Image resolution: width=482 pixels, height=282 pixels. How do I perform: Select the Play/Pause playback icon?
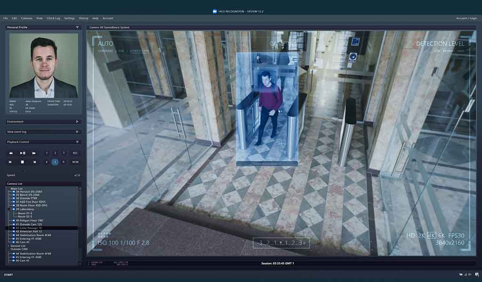23,153
